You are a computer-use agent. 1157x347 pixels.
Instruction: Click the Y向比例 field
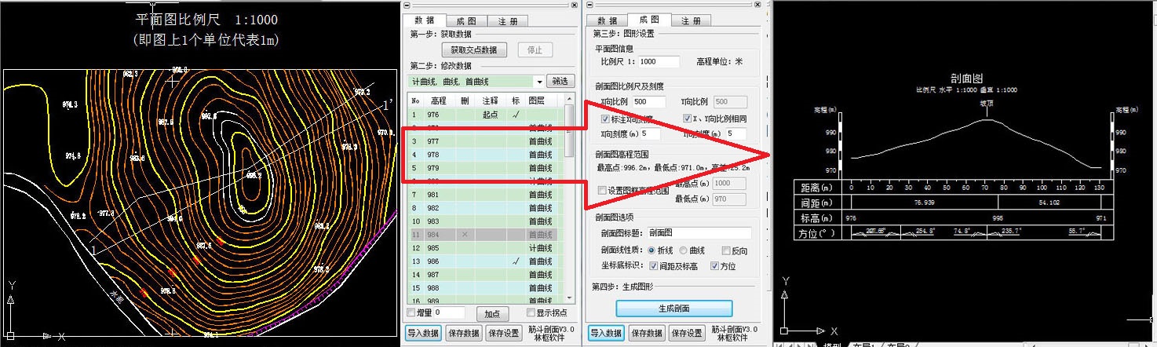[x=730, y=102]
